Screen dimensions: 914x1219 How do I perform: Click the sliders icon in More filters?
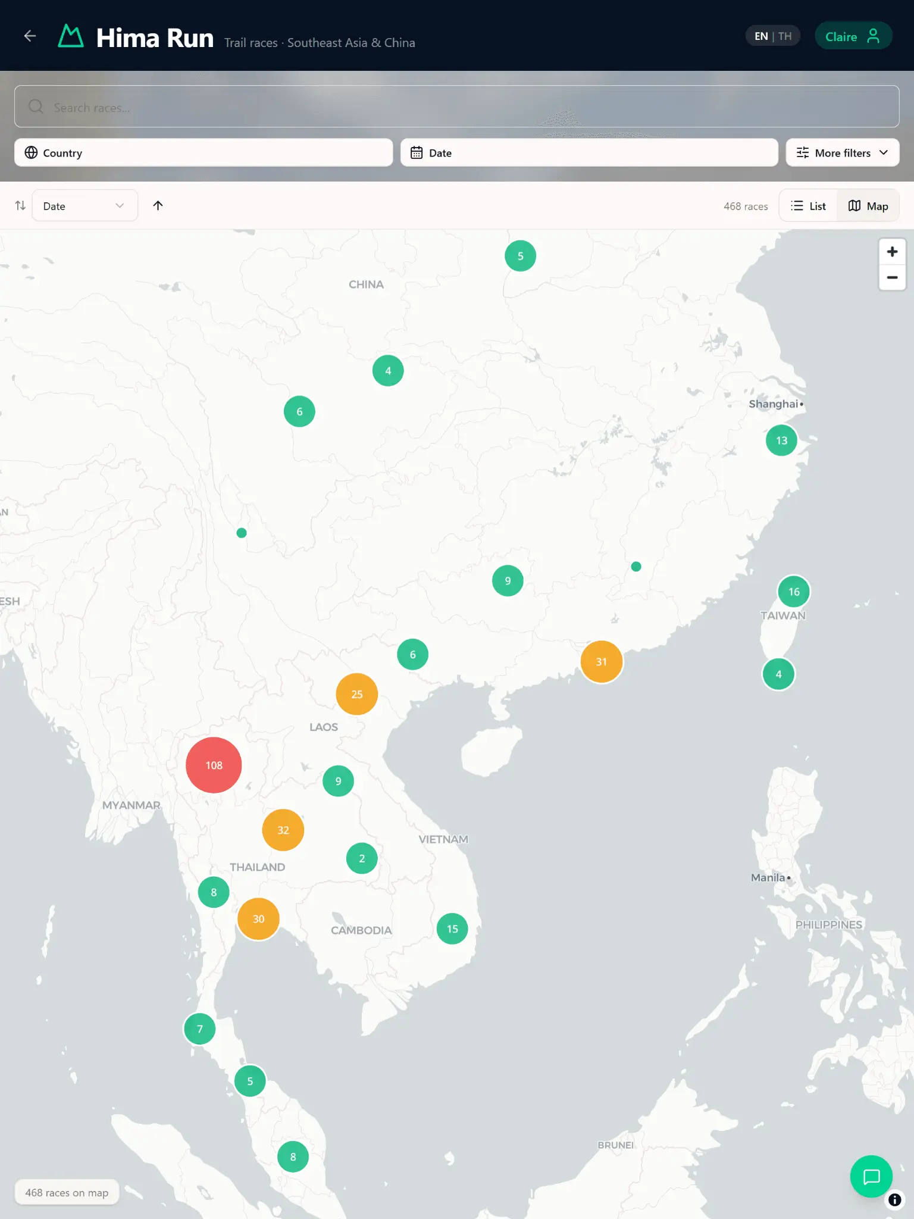point(803,153)
